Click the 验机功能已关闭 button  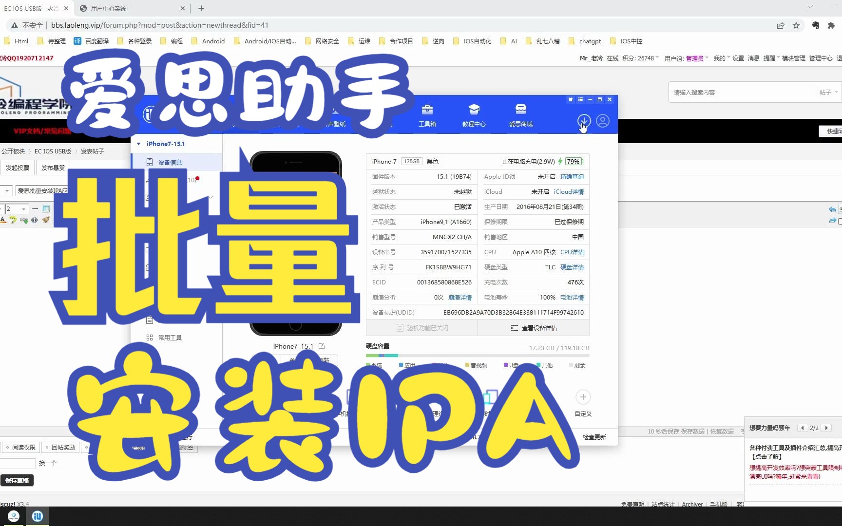[422, 328]
